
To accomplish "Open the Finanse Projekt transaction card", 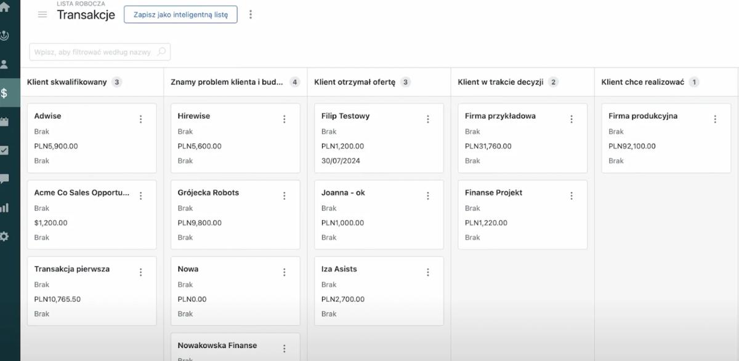I will (x=522, y=215).
